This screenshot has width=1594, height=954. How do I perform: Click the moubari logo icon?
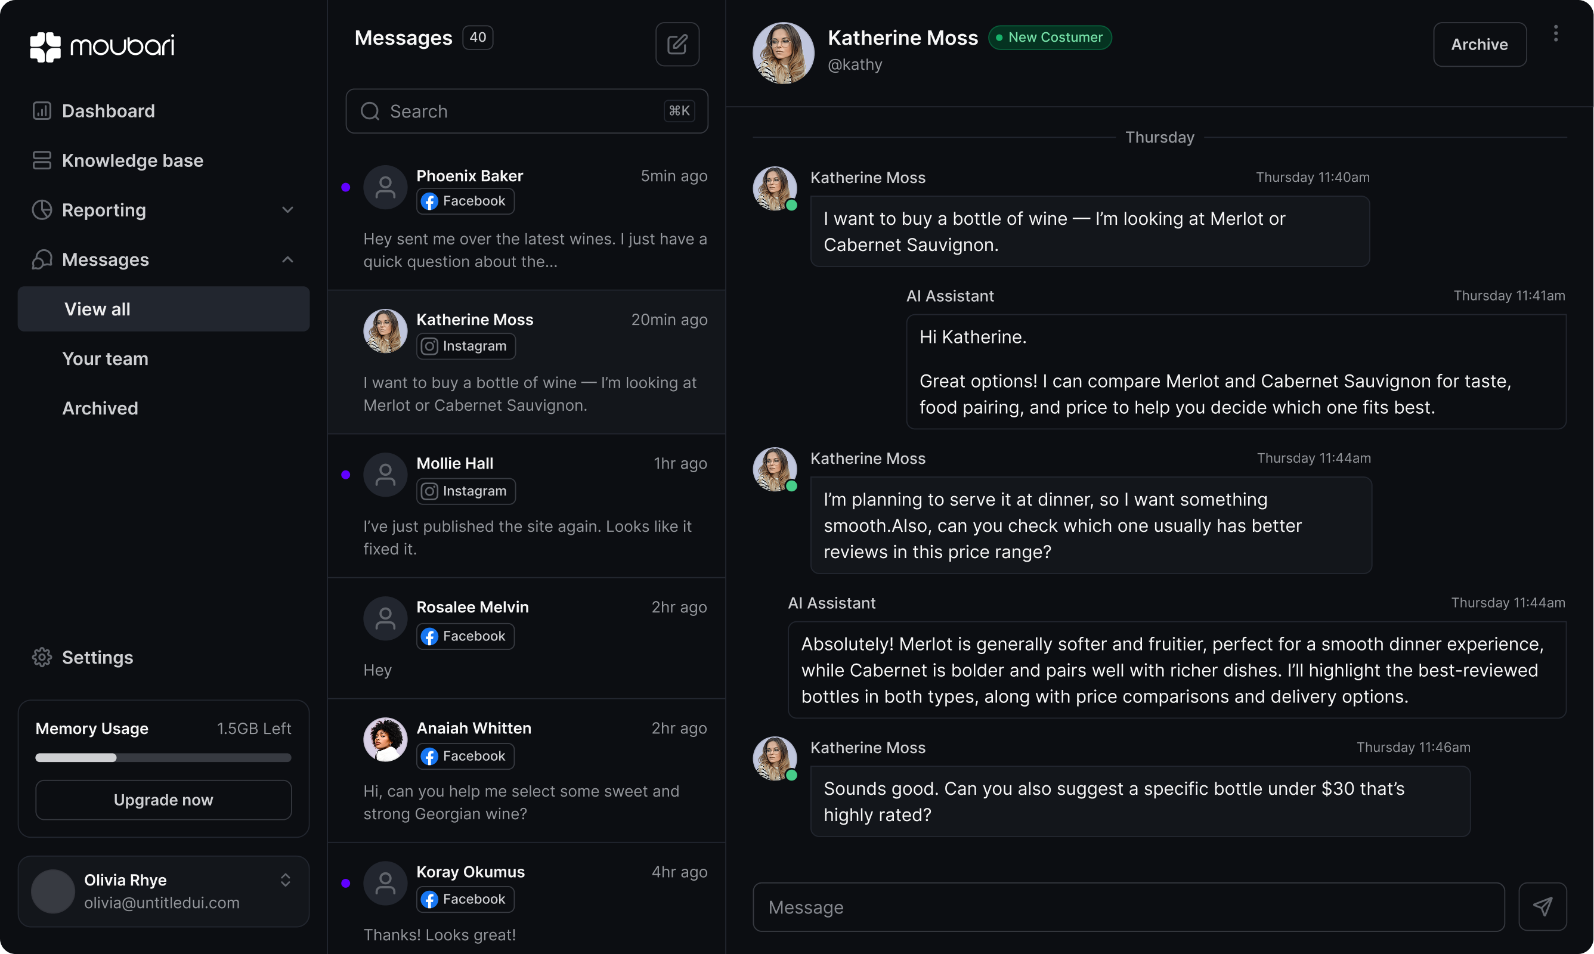click(45, 47)
